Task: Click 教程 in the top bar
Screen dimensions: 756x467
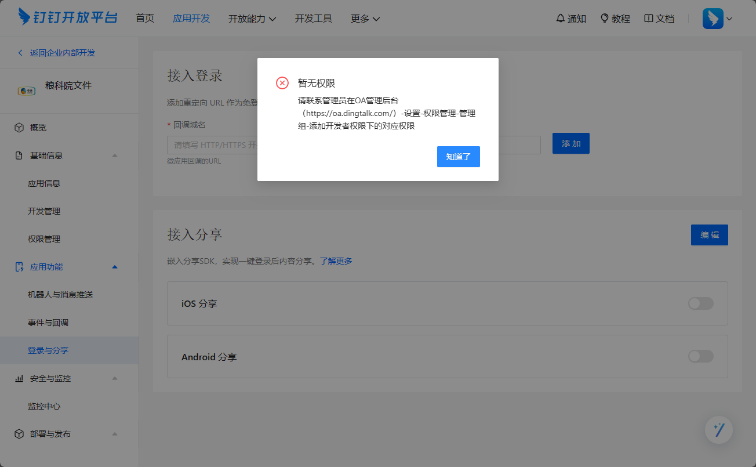Action: 621,19
